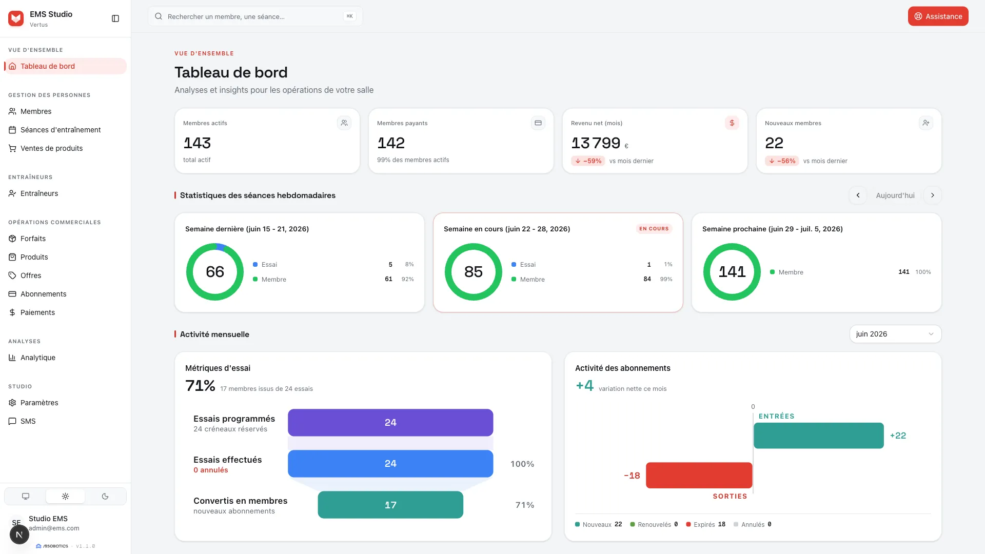Open the Abonnements menu item
The width and height of the screenshot is (985, 554).
[65, 294]
